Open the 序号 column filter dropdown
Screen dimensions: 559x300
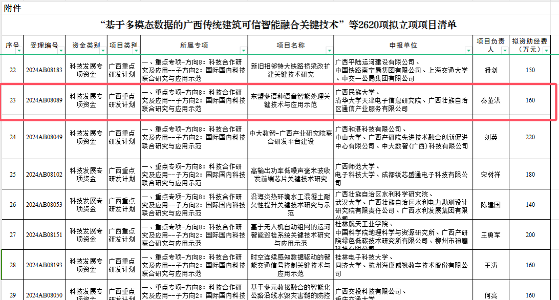point(19,50)
